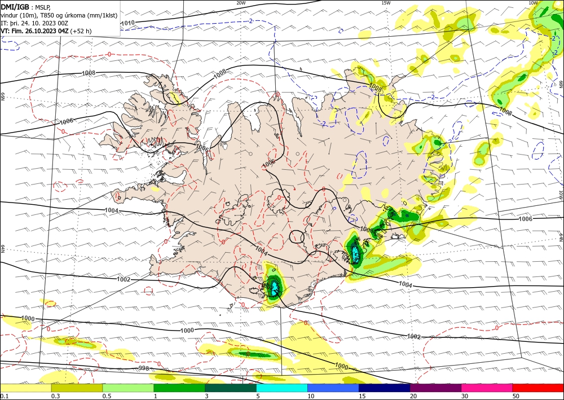
Task: Click the legend value '50'
Action: pyautogui.click(x=516, y=396)
